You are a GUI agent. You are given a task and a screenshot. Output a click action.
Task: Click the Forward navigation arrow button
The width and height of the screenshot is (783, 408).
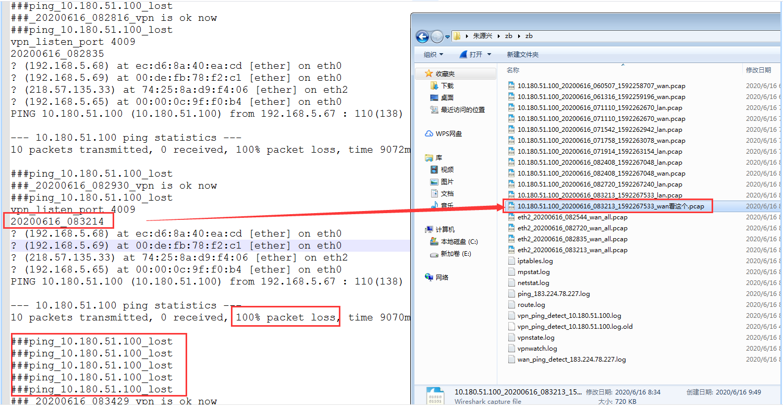coord(437,36)
